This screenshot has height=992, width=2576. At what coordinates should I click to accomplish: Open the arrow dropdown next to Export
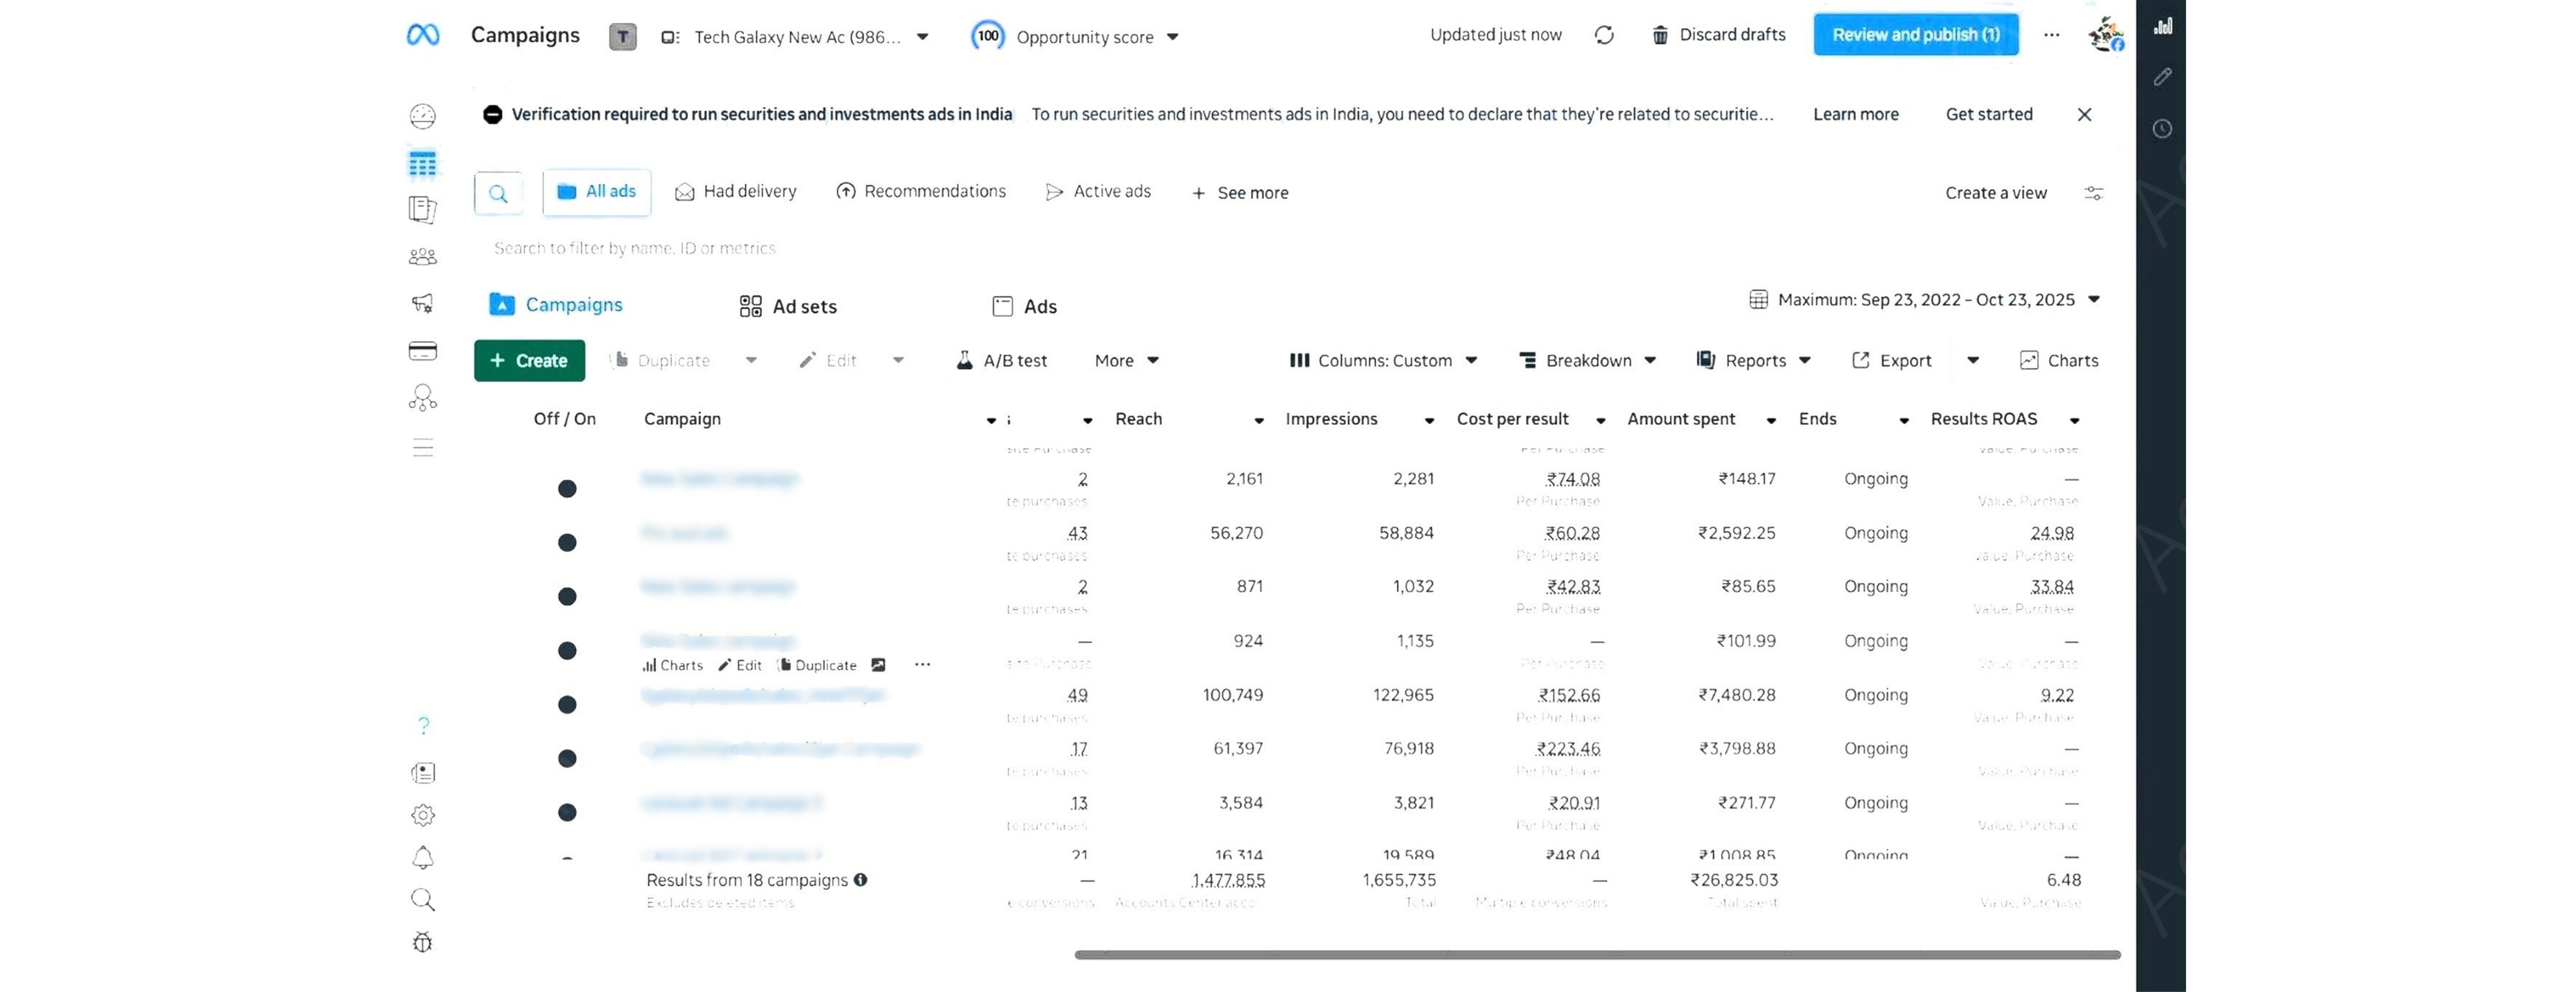pyautogui.click(x=1973, y=361)
